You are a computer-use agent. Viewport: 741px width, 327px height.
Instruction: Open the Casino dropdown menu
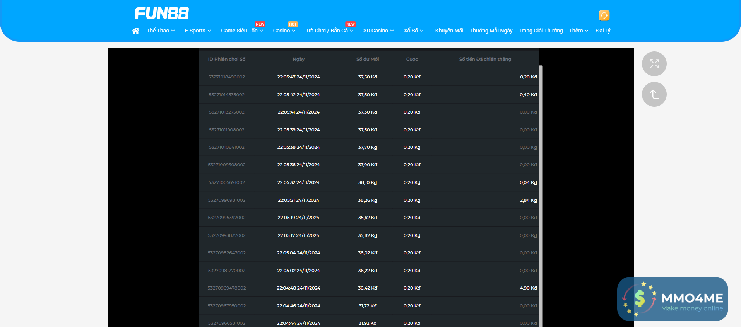coord(284,31)
